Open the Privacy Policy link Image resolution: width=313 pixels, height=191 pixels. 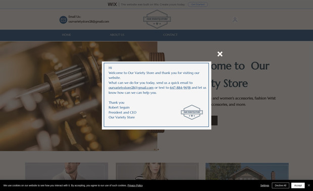click(x=135, y=185)
